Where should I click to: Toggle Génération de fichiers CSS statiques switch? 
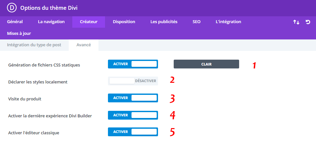pyautogui.click(x=133, y=64)
